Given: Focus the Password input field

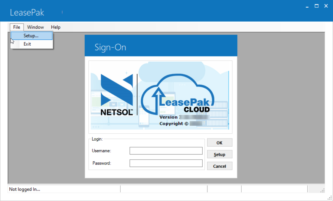Looking at the screenshot, I should 166,163.
